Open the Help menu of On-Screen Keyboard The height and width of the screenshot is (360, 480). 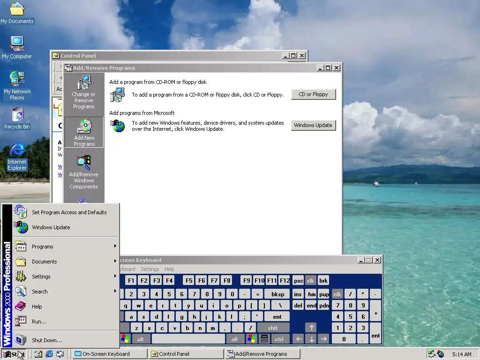pos(169,269)
